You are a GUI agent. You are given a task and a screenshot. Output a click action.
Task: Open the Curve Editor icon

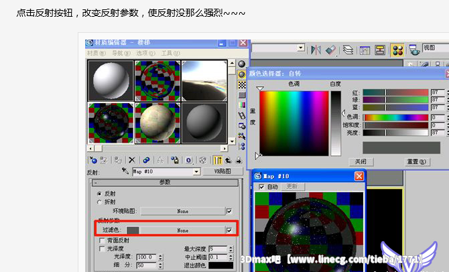pyautogui.click(x=365, y=50)
